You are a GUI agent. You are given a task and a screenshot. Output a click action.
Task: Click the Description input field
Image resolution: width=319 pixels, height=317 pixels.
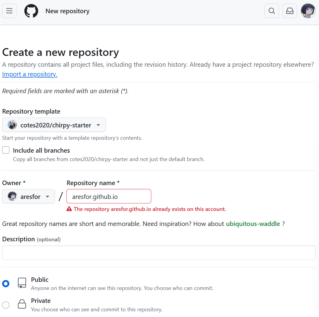(159, 253)
